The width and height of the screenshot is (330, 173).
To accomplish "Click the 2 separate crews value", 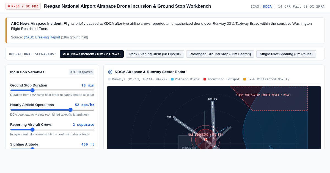I will pos(83,125).
